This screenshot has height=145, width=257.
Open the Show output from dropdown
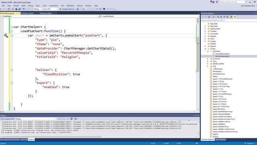point(36,119)
